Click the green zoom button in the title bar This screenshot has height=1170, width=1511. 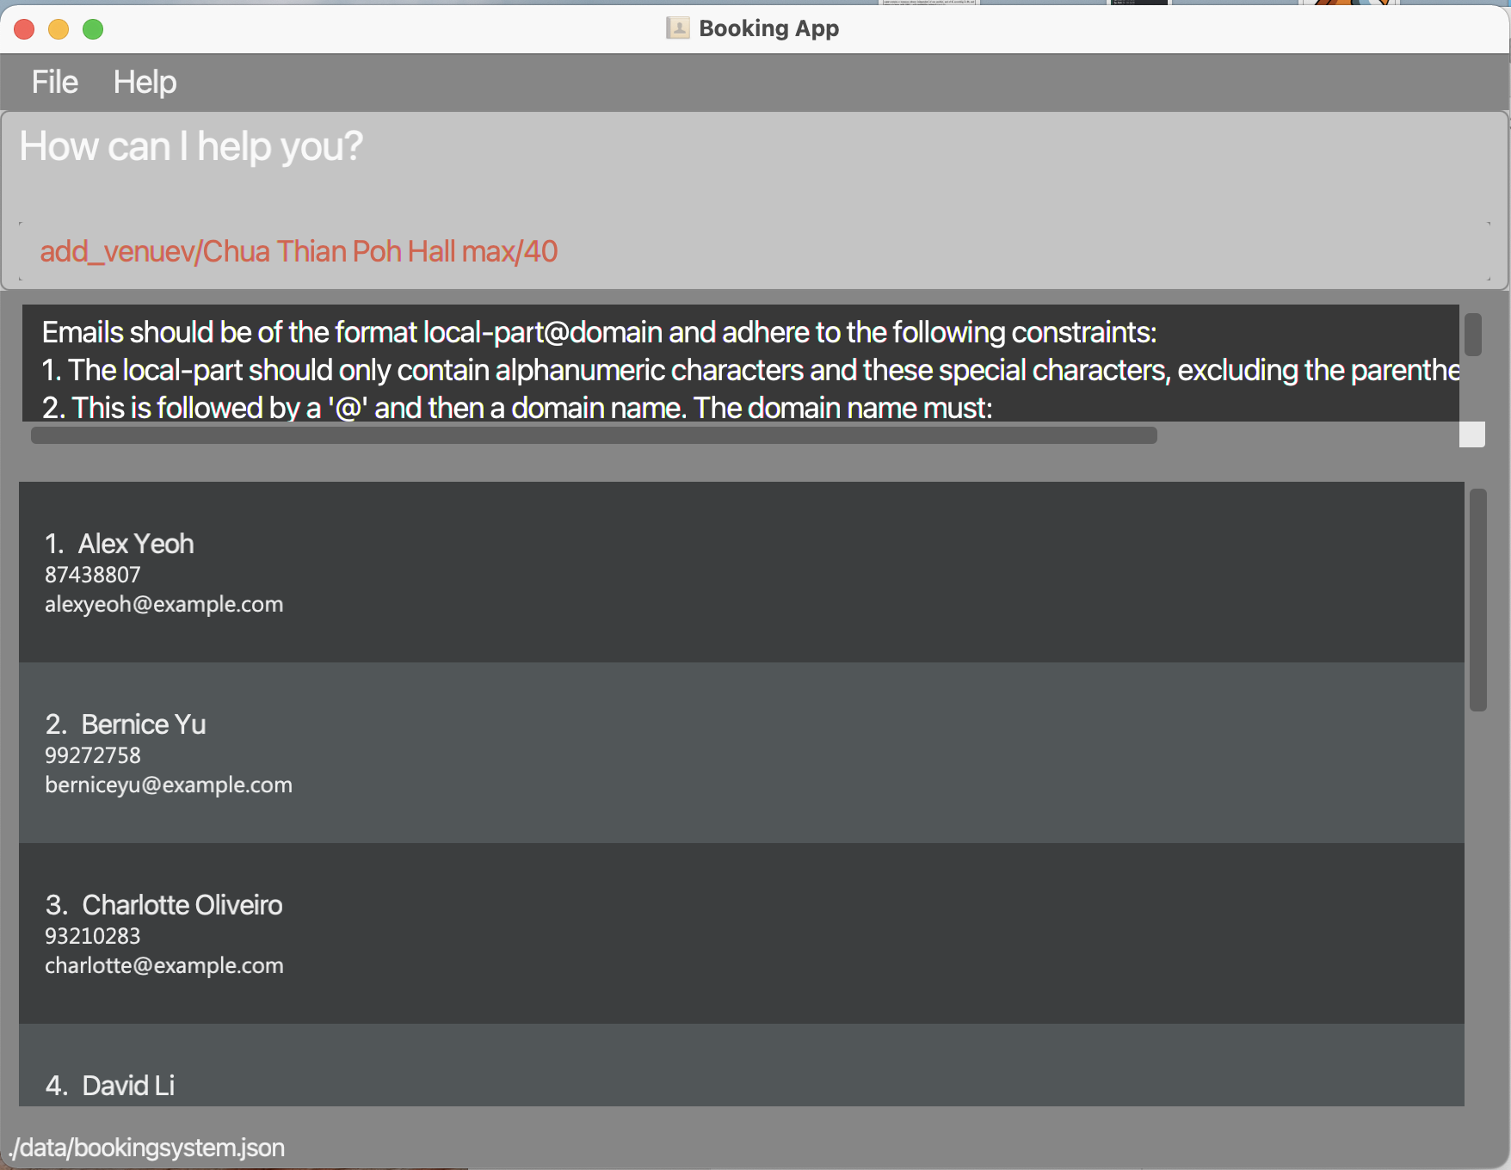point(93,28)
